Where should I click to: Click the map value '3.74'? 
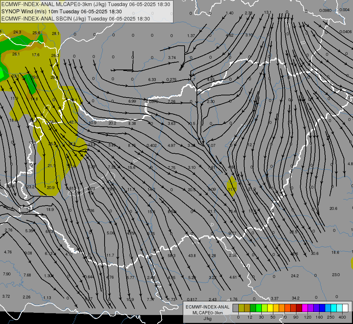click(172, 58)
